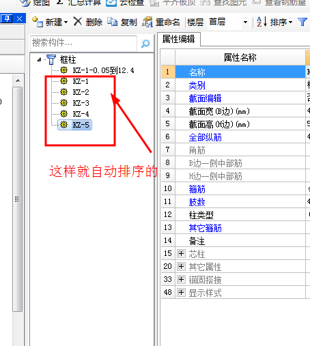Expand the 其它属性 property group
Screen dimensions: 310x346
tap(181, 266)
